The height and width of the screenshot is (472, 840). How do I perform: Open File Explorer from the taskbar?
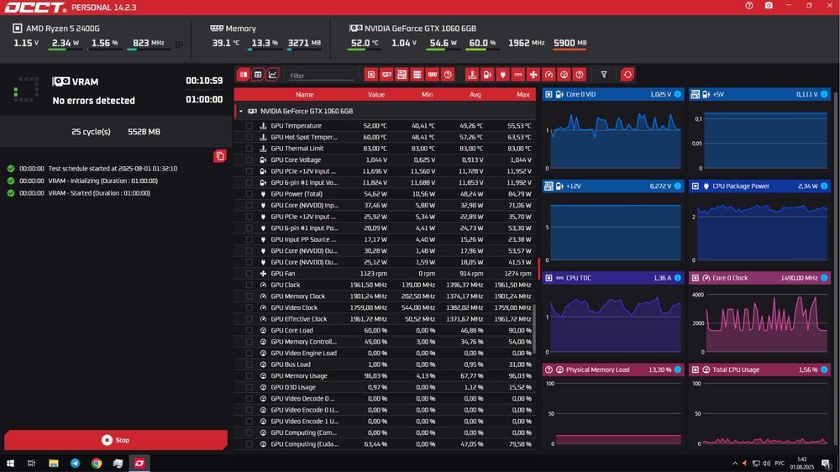click(x=54, y=464)
